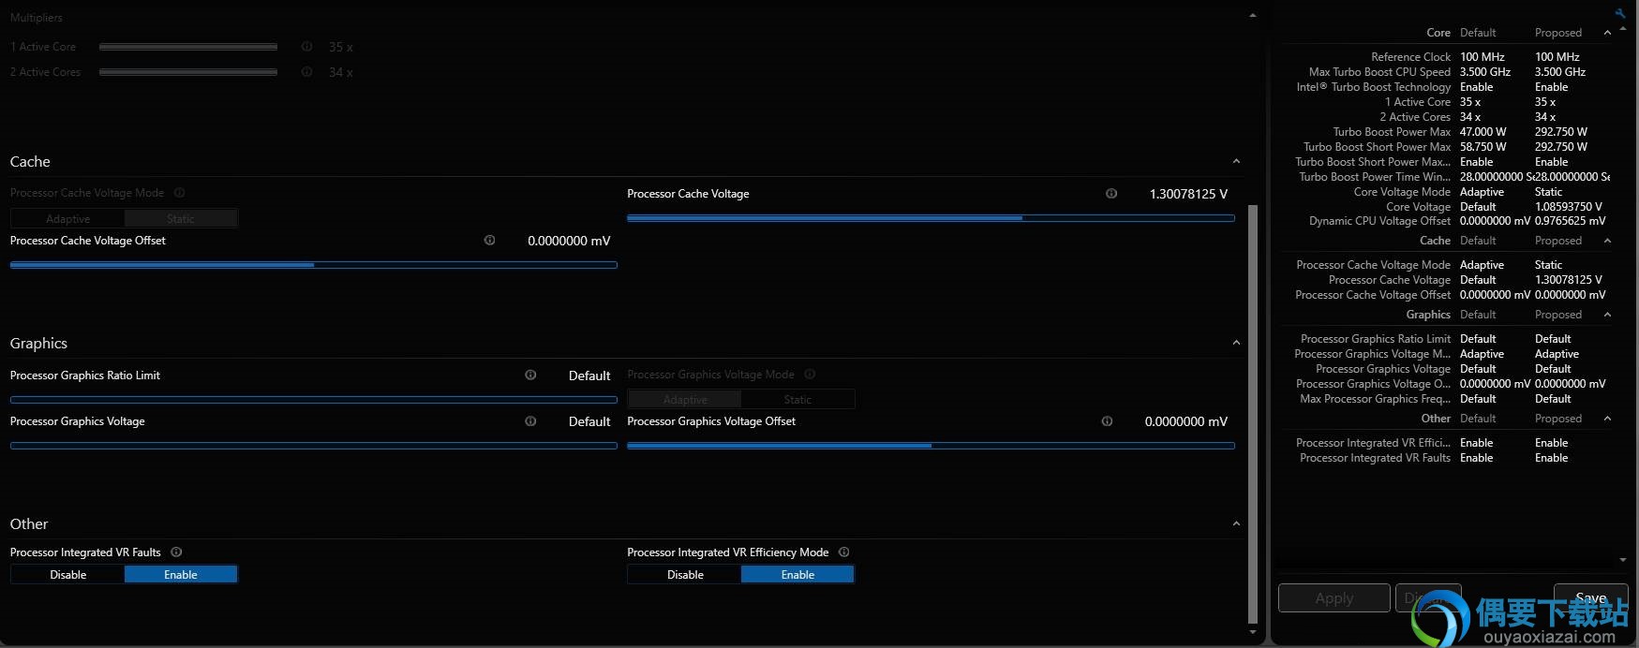Click 0.0000000 mV graphics voltage offset value
This screenshot has width=1639, height=648.
[1186, 421]
